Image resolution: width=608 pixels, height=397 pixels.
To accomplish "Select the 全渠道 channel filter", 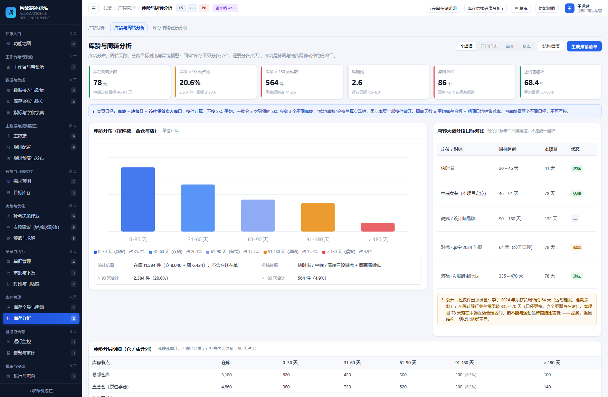I will [466, 47].
